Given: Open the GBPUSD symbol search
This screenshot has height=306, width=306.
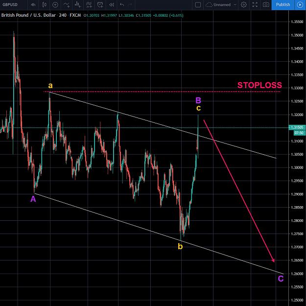Looking at the screenshot, I should point(10,5).
